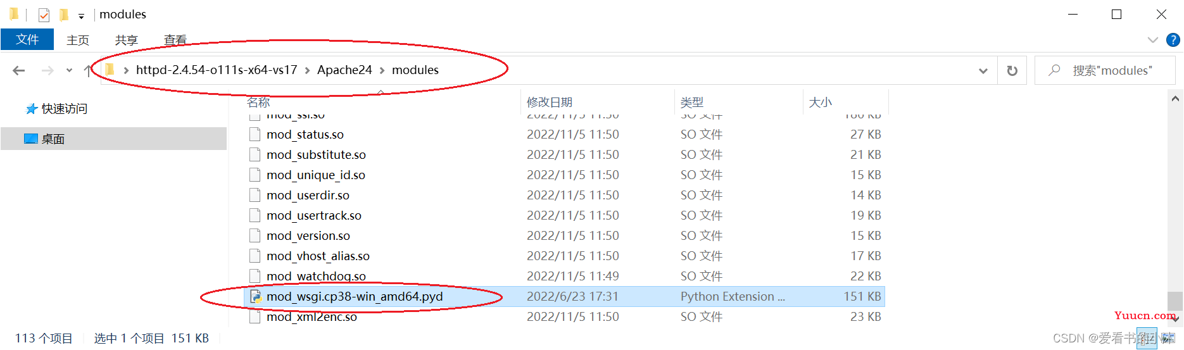Refresh the modules folder view
The image size is (1184, 350).
[1012, 71]
